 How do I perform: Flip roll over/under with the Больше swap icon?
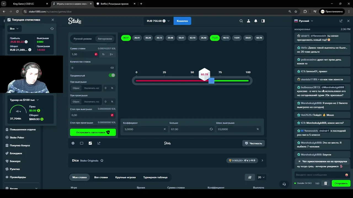click(x=211, y=129)
